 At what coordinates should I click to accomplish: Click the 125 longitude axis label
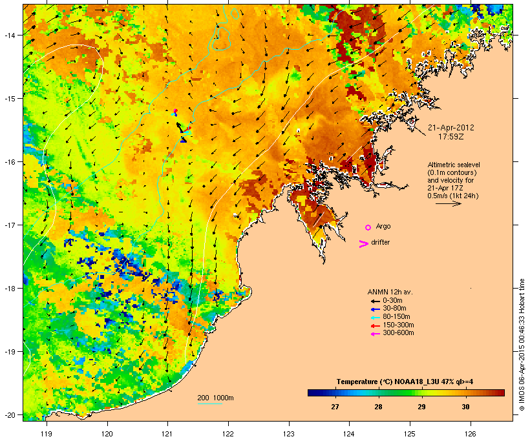tap(410, 433)
